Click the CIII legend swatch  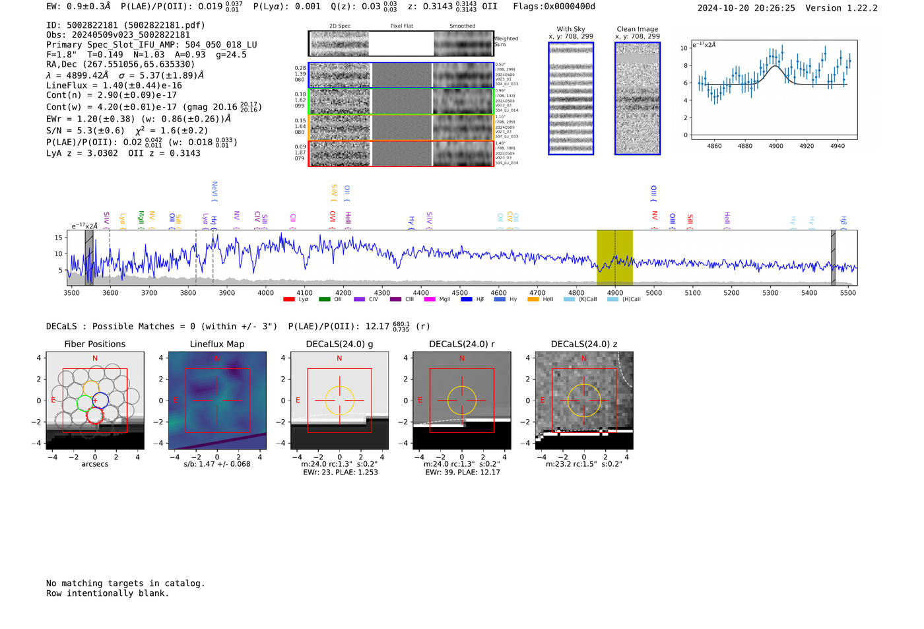[395, 300]
